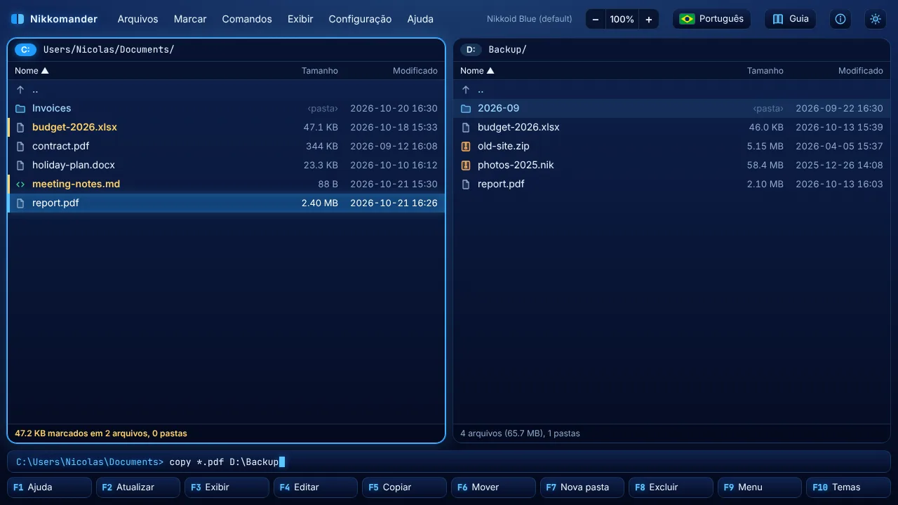Click code icon of meeting-notes.md
This screenshot has height=505, width=898.
click(x=20, y=184)
